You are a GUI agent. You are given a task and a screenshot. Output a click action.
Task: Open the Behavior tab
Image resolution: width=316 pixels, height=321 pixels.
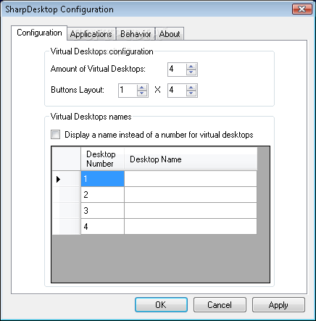136,34
